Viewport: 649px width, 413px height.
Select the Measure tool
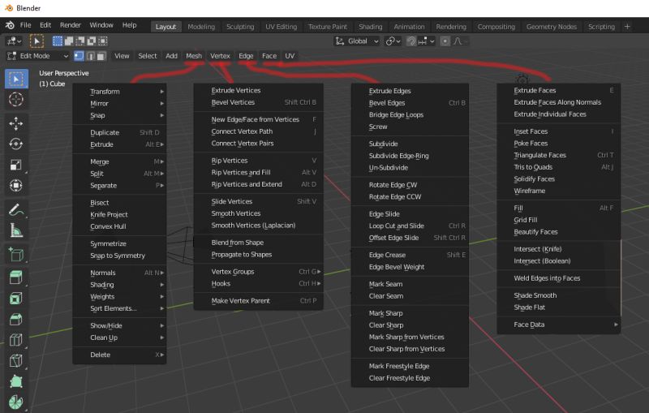(x=16, y=230)
